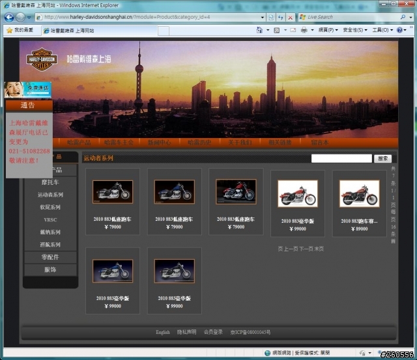Open the black 883 低座跑车 thumbnail
417x360 pixels.
point(113,192)
